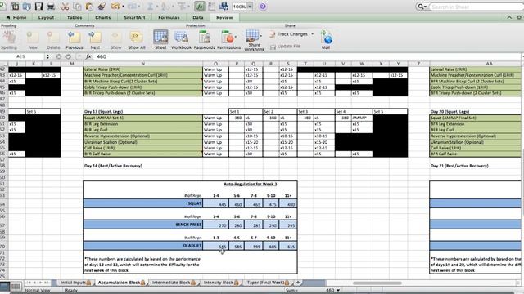Screen dimensions: 524x294
Task: Open the Taper (Final Week) sheet tab
Action: 268,283
